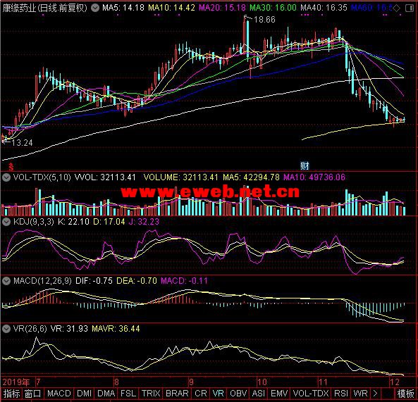Click the DEA: -0.70 value
Screen dimensions: 418x402
click(137, 281)
